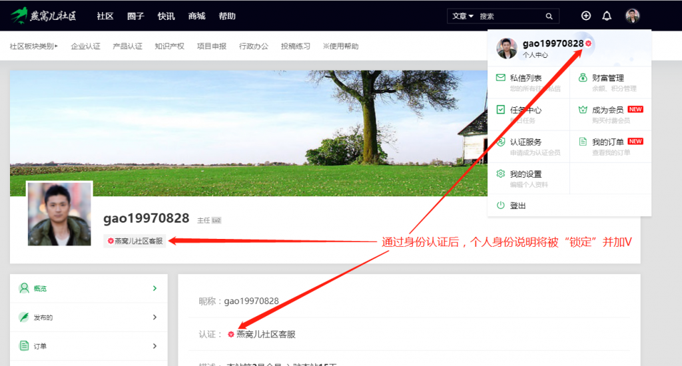Viewport: 682px width, 366px height.
Task: Open the 社区 menu
Action: [x=105, y=16]
